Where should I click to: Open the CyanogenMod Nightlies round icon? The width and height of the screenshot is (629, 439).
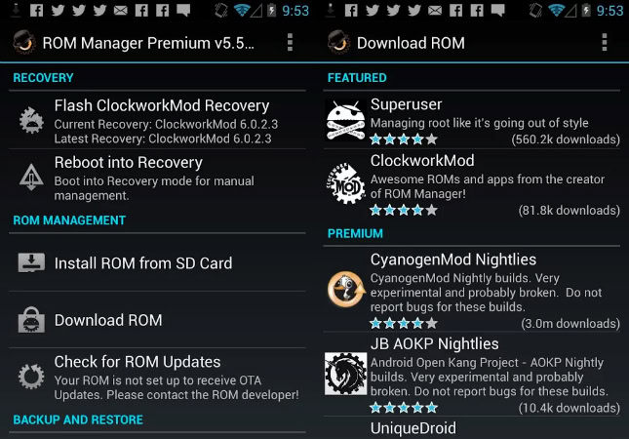click(346, 290)
